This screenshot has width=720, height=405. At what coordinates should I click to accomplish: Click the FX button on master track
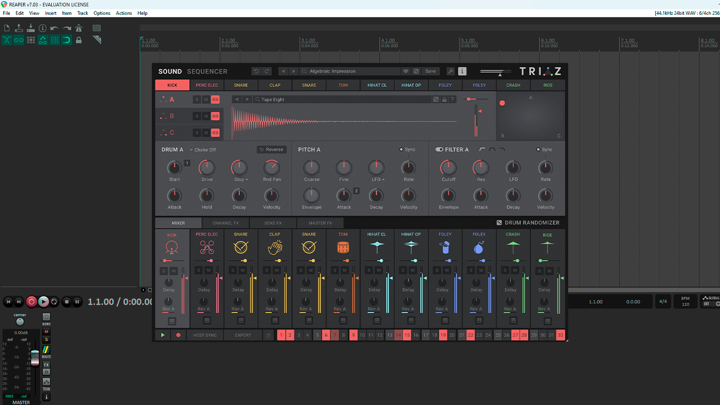point(46,365)
